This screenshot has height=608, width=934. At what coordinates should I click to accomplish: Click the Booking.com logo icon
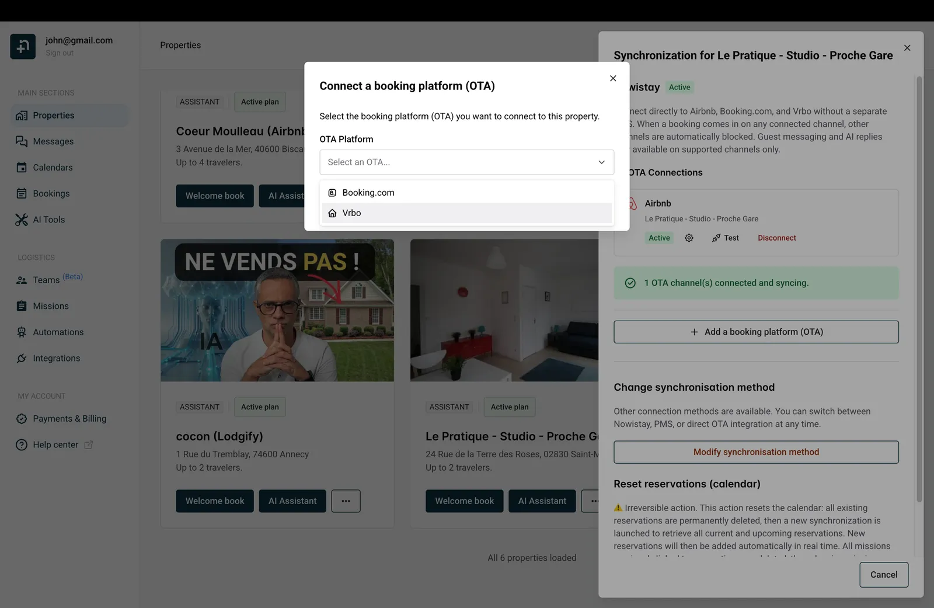332,193
